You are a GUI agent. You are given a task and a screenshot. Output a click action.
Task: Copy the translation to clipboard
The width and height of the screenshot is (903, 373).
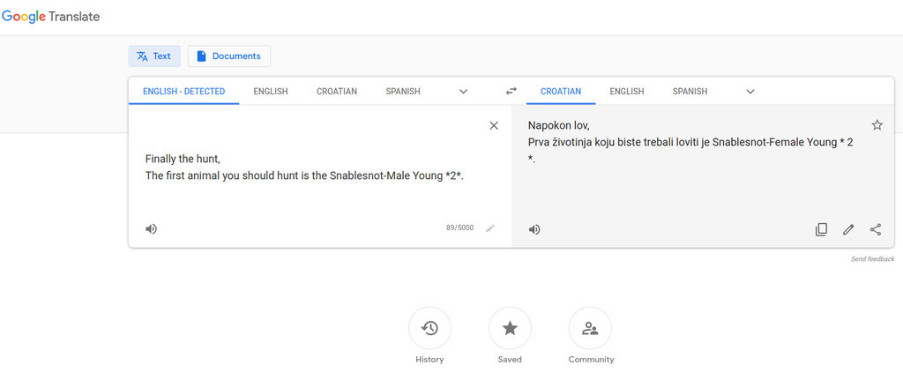coord(821,229)
